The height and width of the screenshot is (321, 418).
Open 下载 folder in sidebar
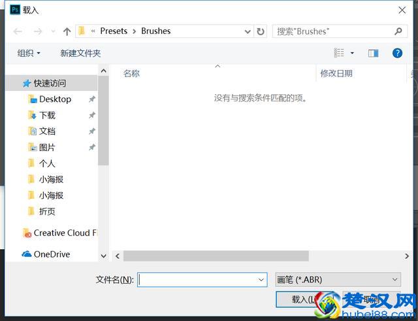(x=47, y=115)
